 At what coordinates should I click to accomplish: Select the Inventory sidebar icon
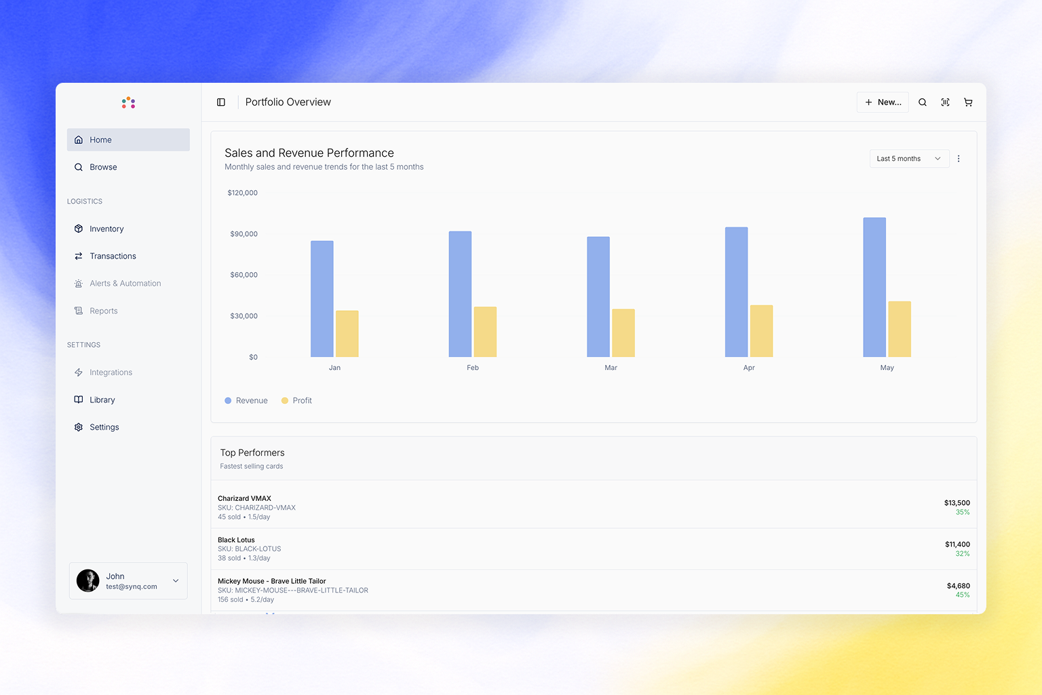(x=79, y=229)
